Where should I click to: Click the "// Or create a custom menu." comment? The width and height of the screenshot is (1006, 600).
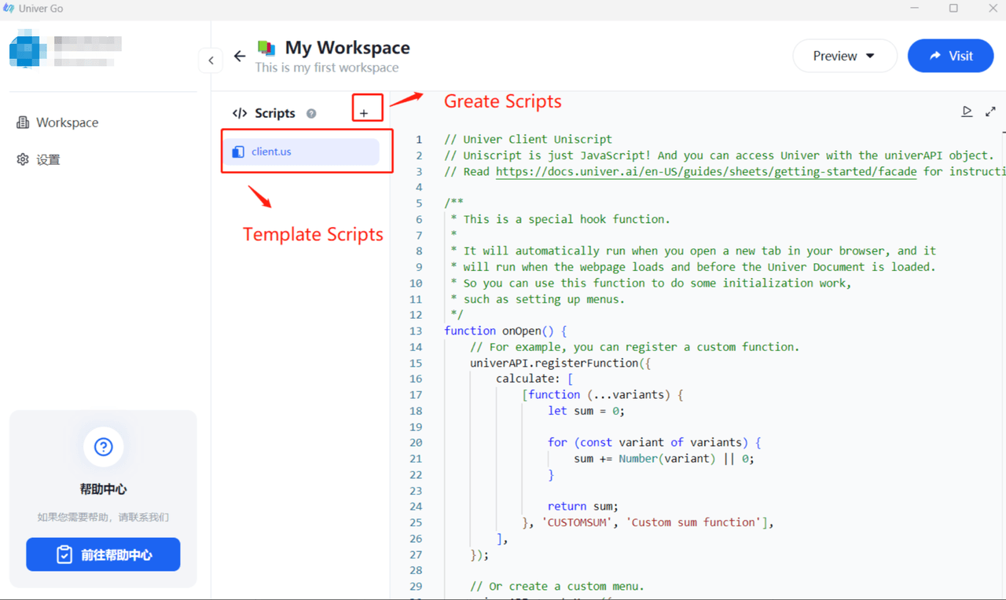(557, 586)
